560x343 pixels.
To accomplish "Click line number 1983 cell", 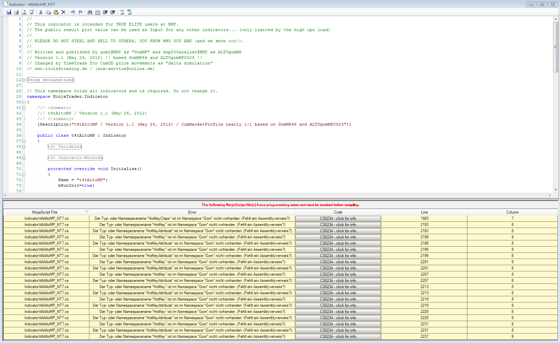I will 424,218.
